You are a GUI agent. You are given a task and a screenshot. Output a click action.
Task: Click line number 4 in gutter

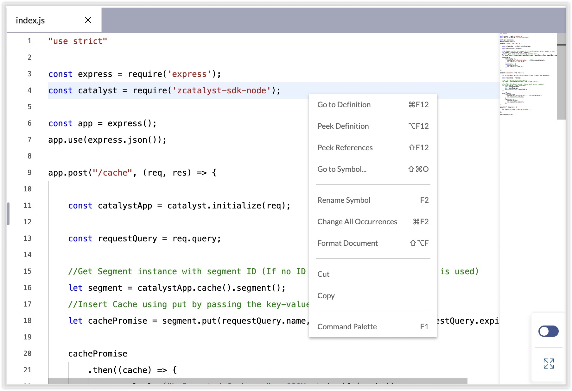29,90
